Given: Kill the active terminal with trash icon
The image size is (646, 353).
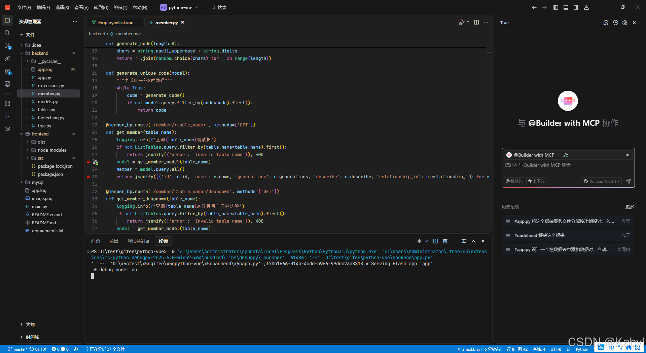Looking at the screenshot, I should (x=445, y=241).
